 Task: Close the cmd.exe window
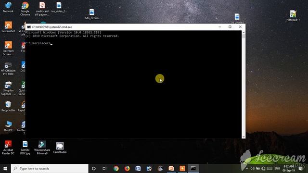click(240, 27)
